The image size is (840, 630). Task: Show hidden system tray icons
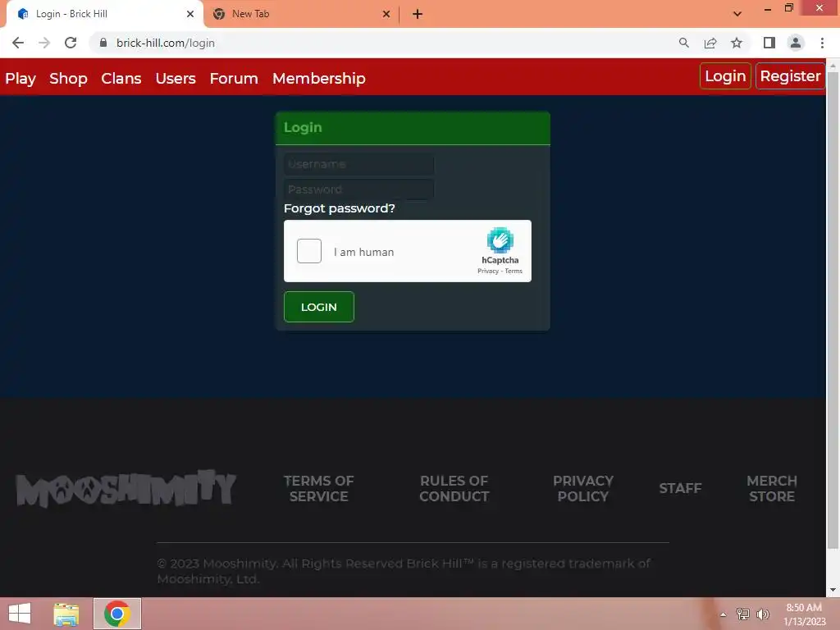[724, 614]
